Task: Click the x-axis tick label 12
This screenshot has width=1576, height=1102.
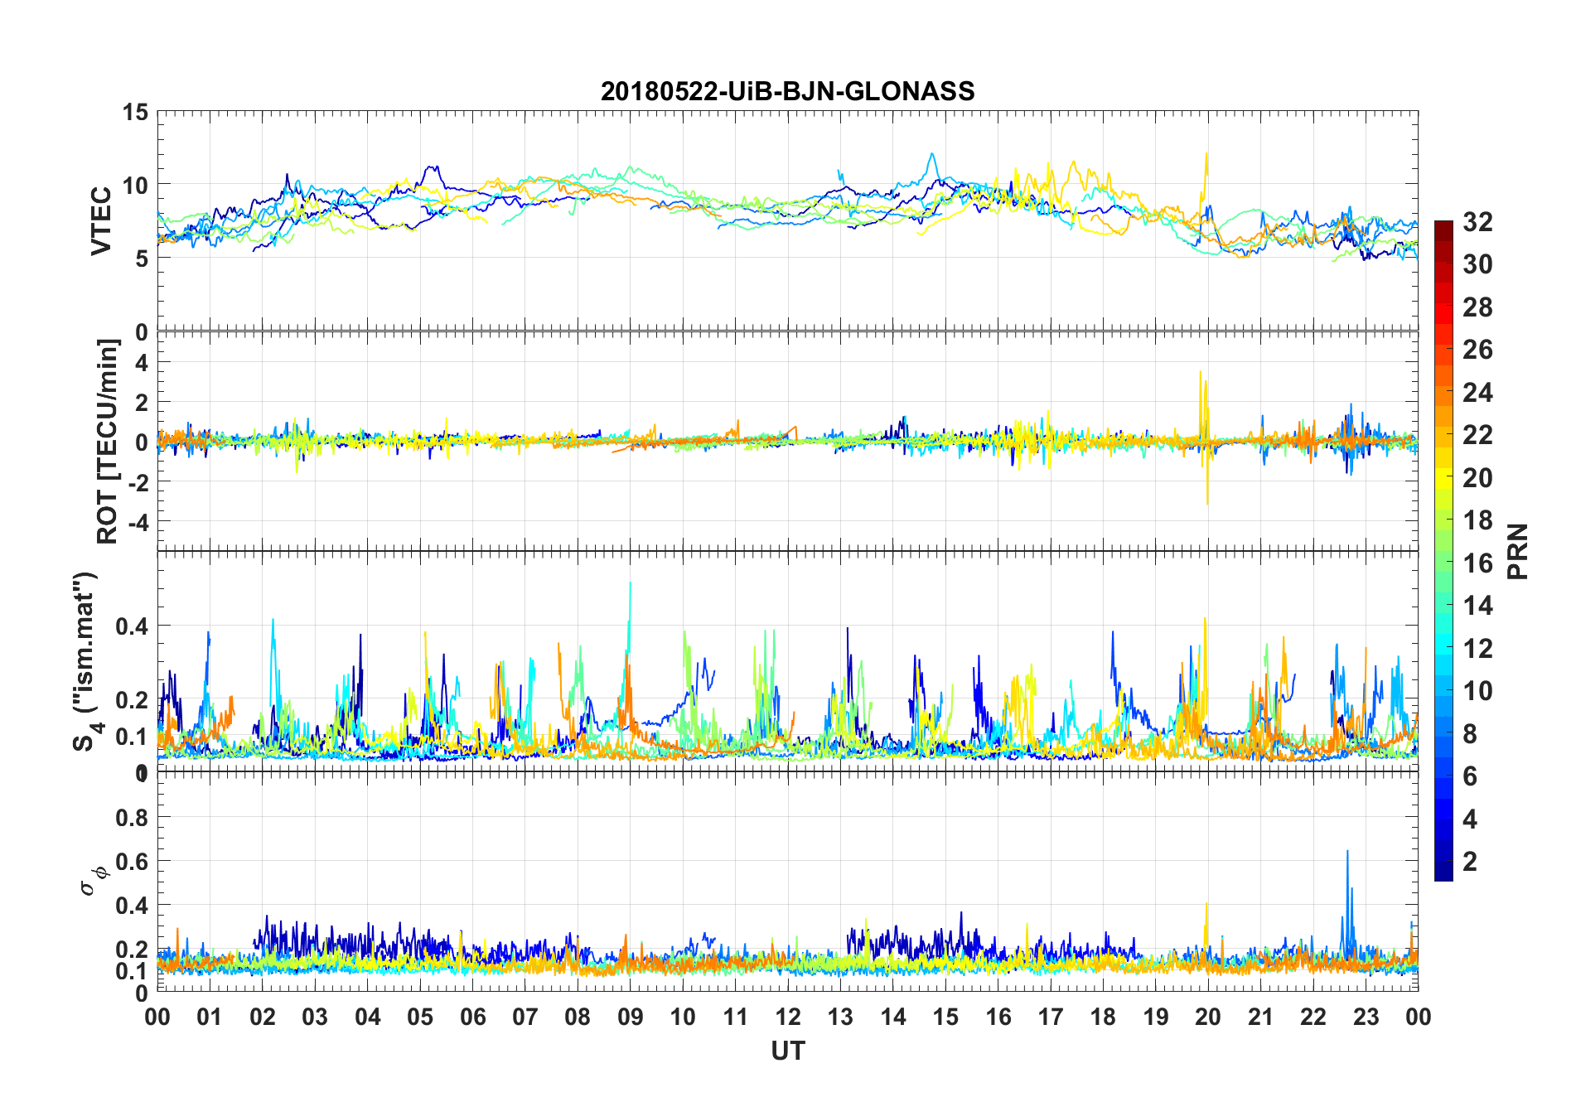Action: pos(788,1017)
